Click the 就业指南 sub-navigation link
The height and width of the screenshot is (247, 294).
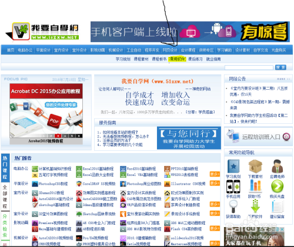coord(213,59)
